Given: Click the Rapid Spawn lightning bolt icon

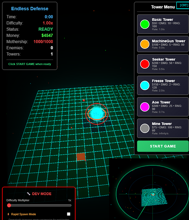Looking at the screenshot, I should click(8, 214).
